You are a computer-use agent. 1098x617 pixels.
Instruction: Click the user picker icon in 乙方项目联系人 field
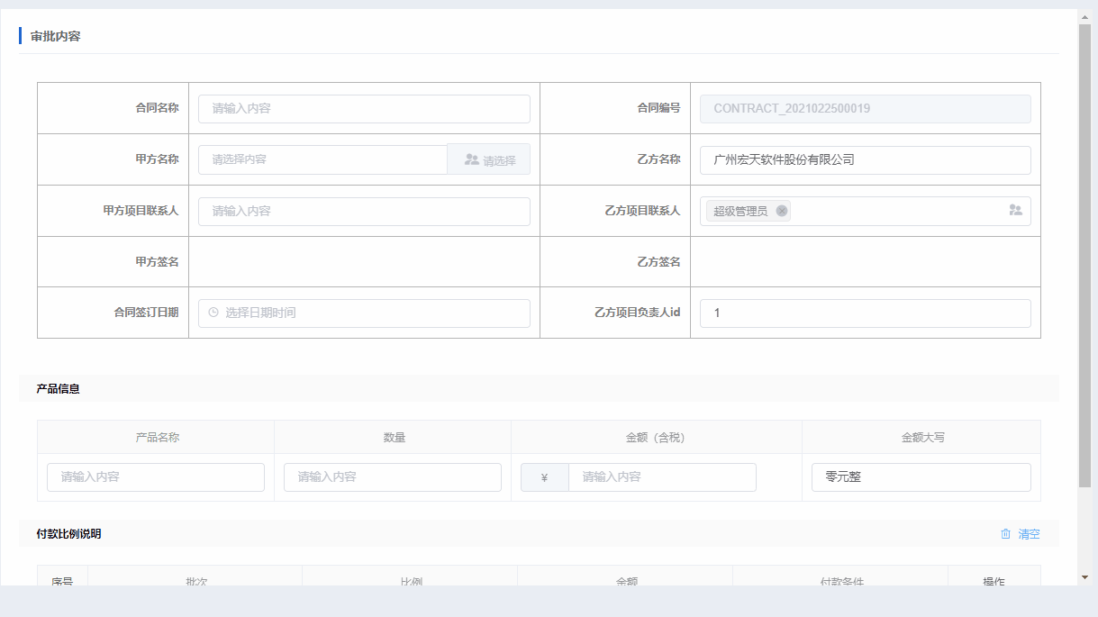1015,211
